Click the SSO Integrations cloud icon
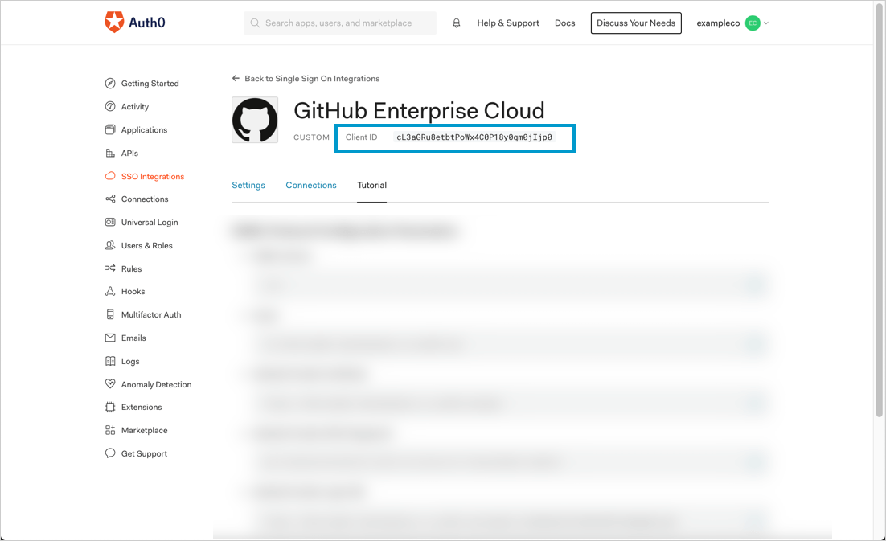Image resolution: width=886 pixels, height=541 pixels. click(110, 176)
